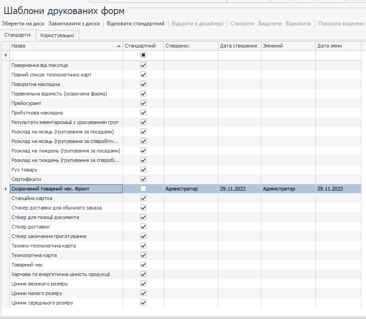Viewport: 366px width, 319px height.
Task: Click Зберегти на диск
Action: pos(23,23)
